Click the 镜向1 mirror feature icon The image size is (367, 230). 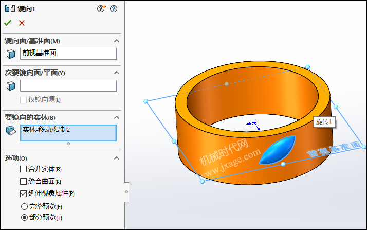coord(10,9)
